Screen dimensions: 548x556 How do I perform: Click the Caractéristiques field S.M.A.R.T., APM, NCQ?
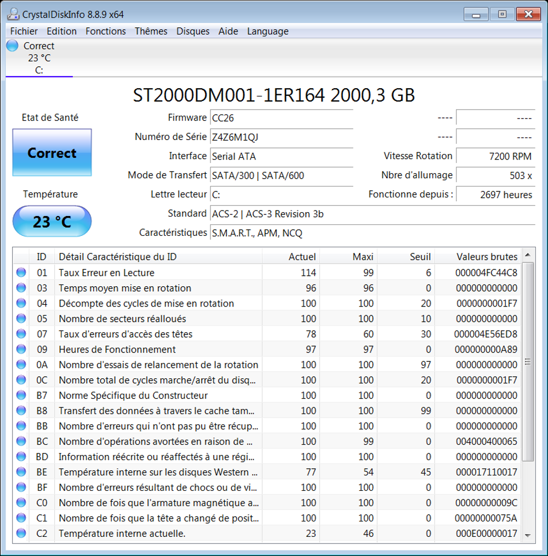coord(373,232)
